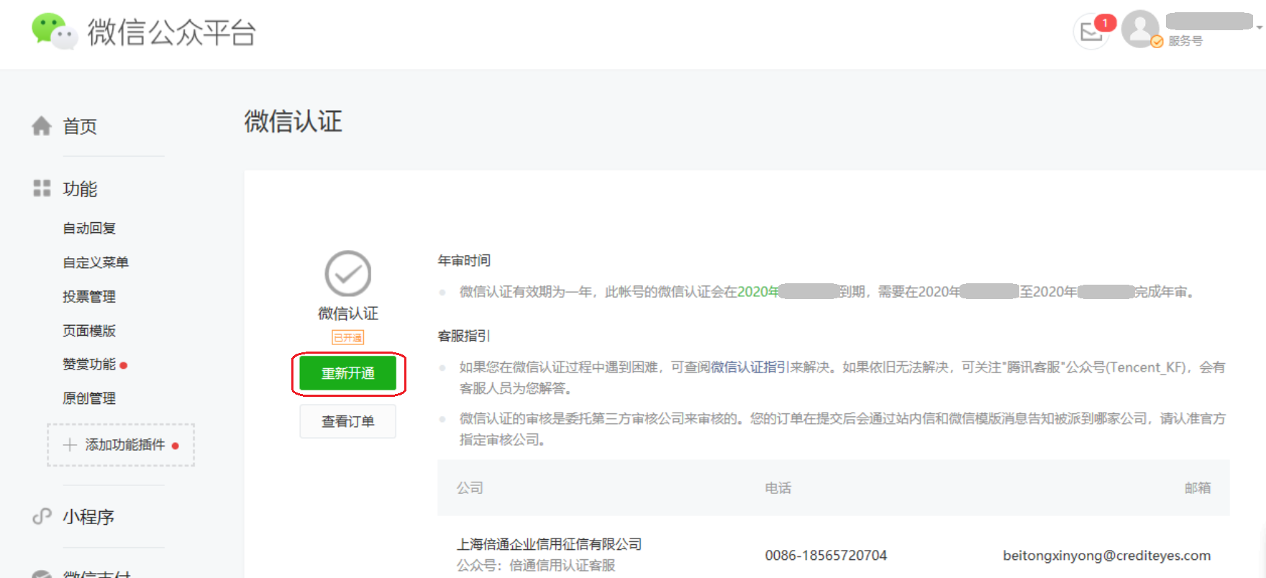Click the 客服指引 heading
Screen dimensions: 1266x578
tap(464, 336)
